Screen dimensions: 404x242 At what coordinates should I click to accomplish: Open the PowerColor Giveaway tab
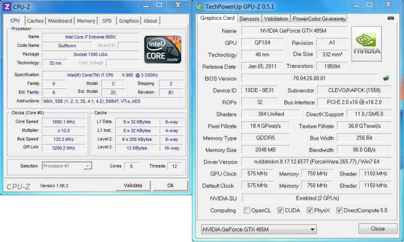coord(319,19)
